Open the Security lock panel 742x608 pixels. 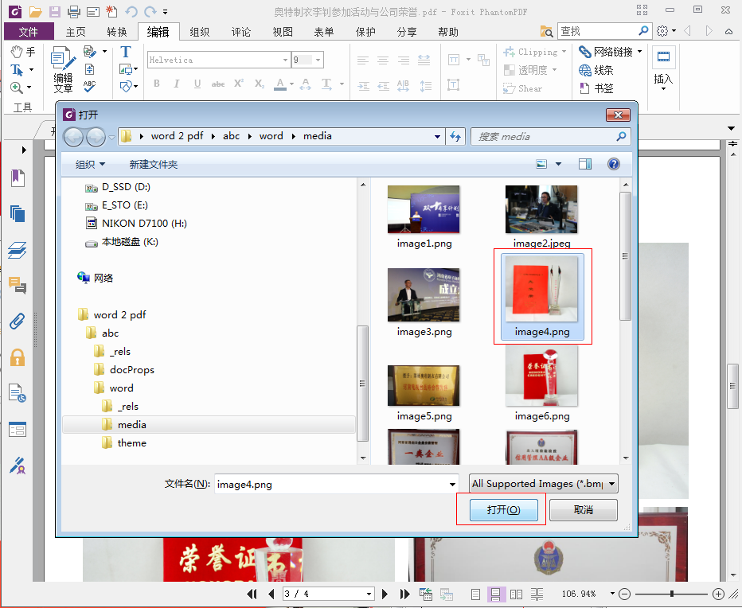(18, 357)
